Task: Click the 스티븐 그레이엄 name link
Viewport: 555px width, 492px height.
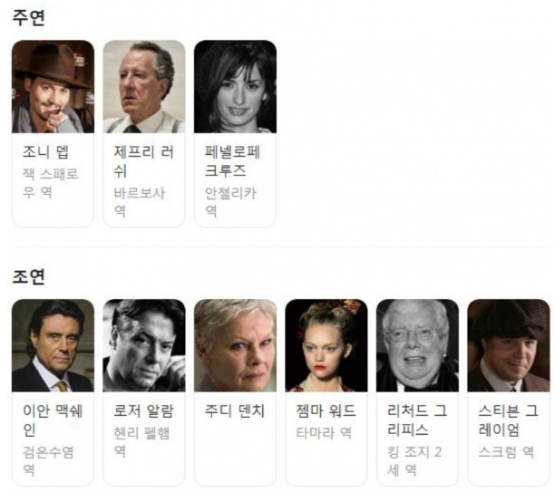Action: click(508, 420)
